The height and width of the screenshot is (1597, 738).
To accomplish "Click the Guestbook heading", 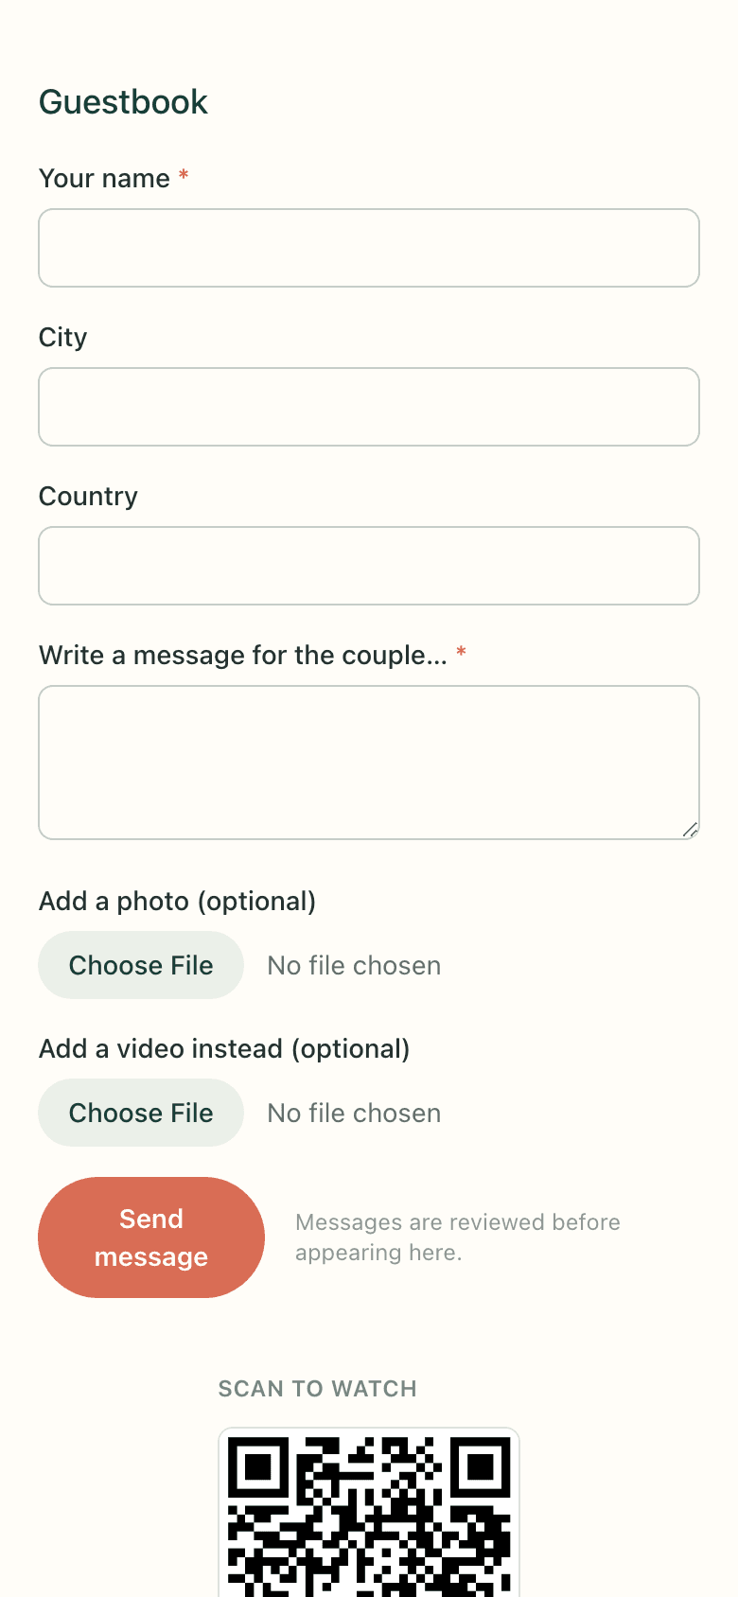I will point(123,102).
